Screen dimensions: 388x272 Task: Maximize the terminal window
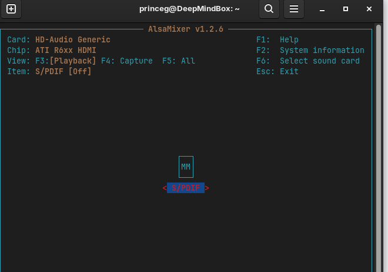click(346, 9)
